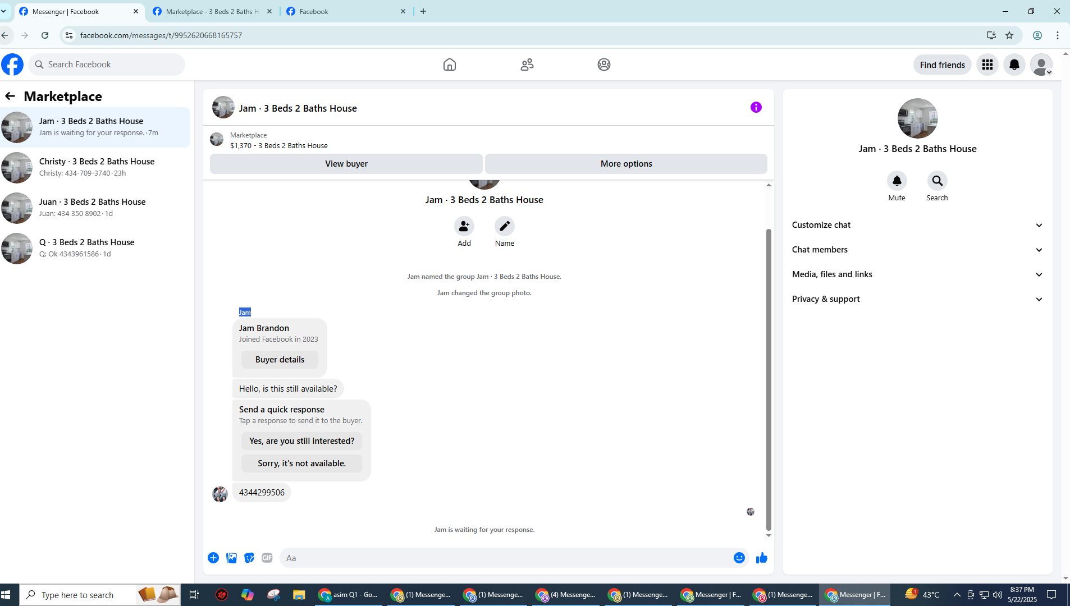Attach a photo or file in composer
The width and height of the screenshot is (1070, 606).
(x=231, y=558)
